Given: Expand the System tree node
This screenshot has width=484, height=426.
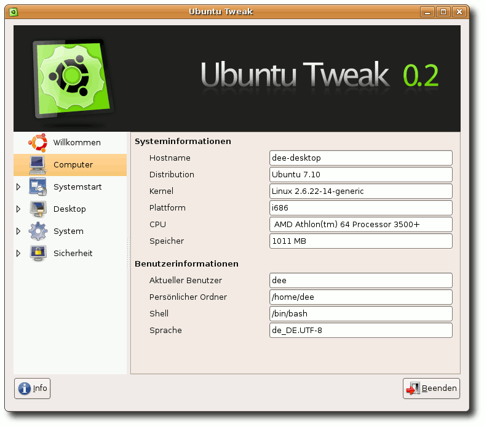Looking at the screenshot, I should [18, 231].
